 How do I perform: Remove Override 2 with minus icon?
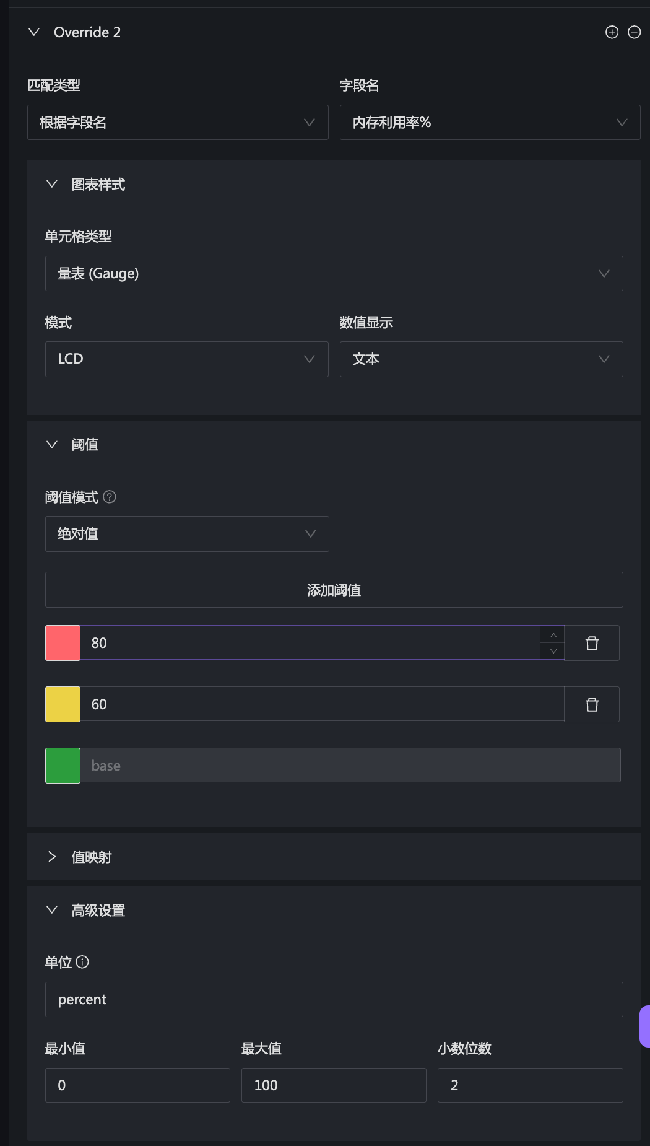click(634, 32)
